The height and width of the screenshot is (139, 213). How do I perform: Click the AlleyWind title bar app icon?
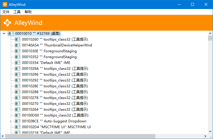pos(5,4)
